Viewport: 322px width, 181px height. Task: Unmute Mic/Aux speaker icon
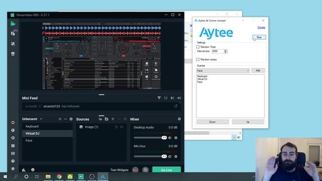170,156
